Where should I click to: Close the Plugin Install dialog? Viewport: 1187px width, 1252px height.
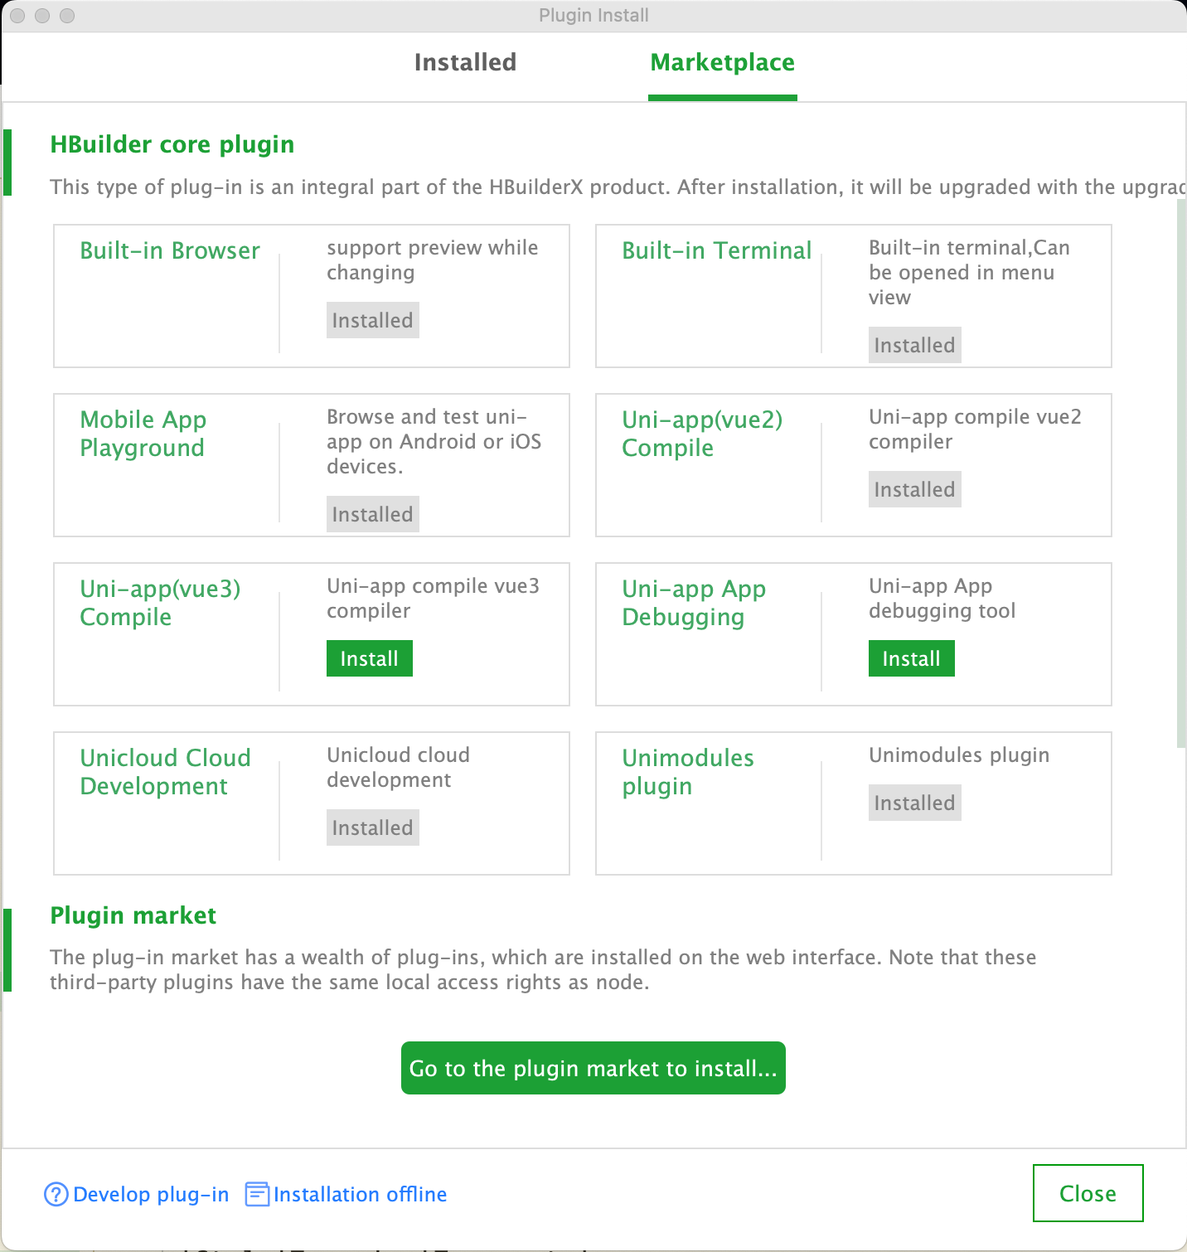coord(1088,1193)
